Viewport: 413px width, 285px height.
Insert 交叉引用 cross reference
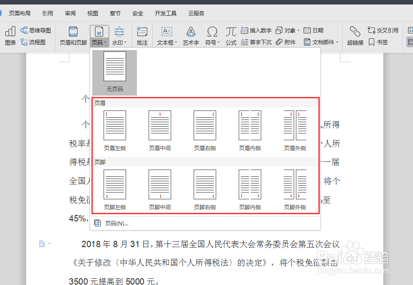[383, 31]
